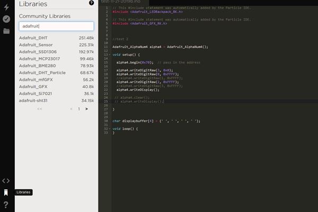The image size is (318, 212).
Task: Go to next page of library results
Action: 86,109
